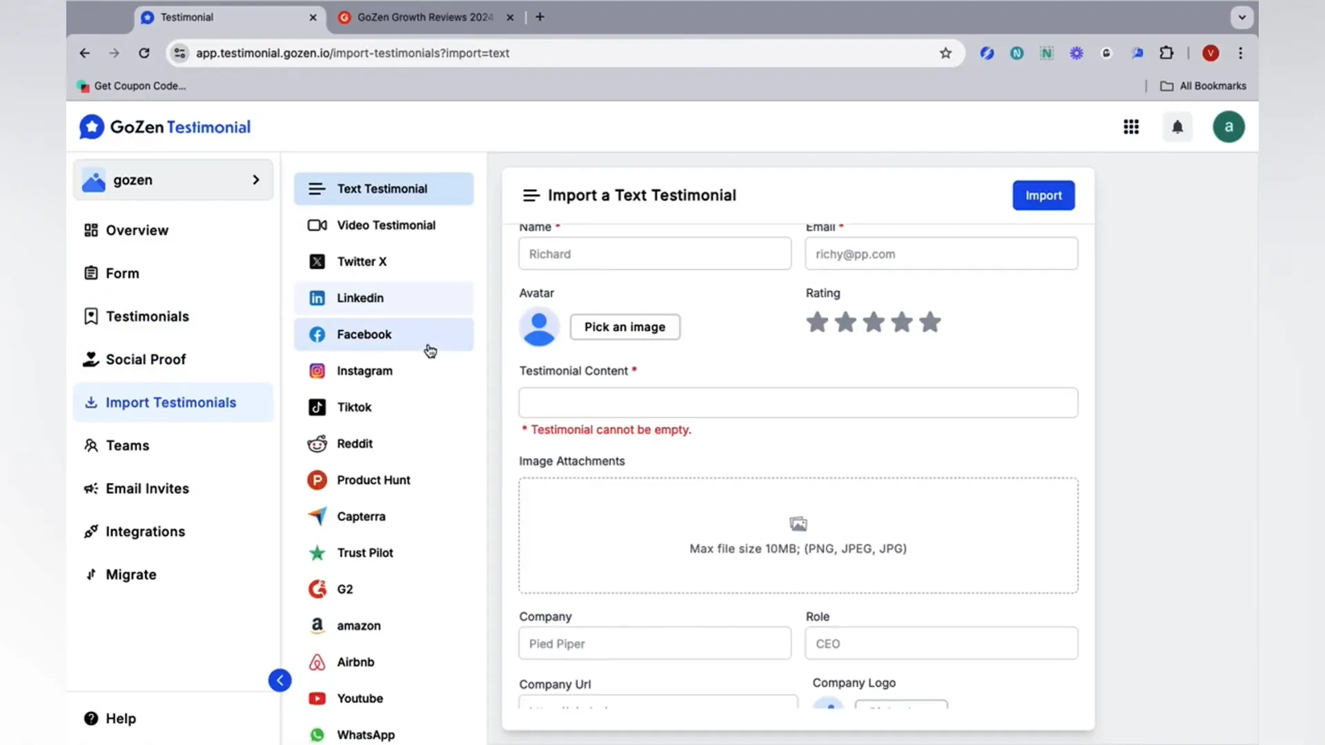Click the GoZen apps grid icon
The width and height of the screenshot is (1325, 745).
pyautogui.click(x=1132, y=126)
